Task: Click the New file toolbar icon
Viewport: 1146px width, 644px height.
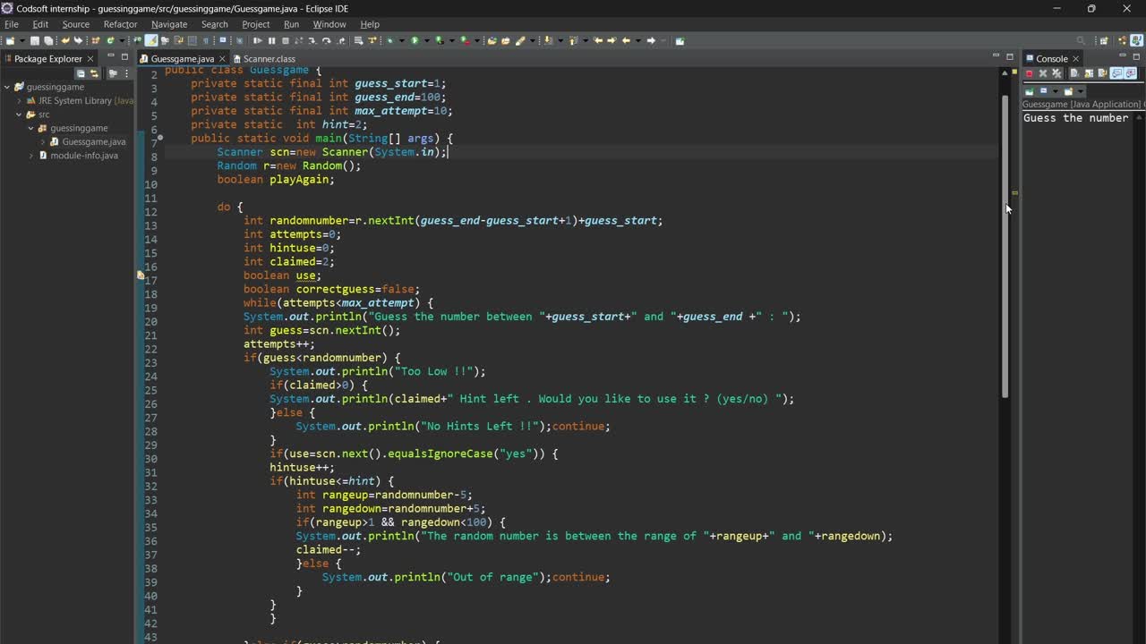Action: [x=9, y=40]
